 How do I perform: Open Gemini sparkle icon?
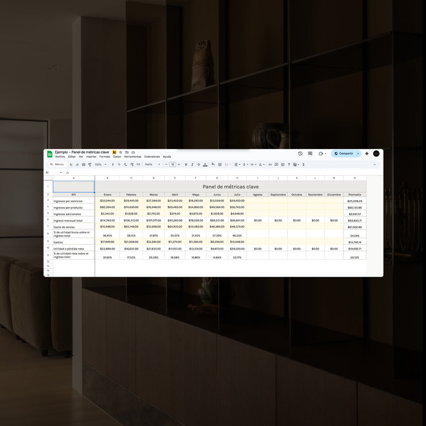click(x=367, y=154)
